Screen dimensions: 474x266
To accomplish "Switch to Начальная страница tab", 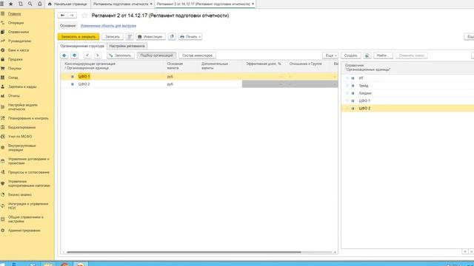I will coord(67,4).
